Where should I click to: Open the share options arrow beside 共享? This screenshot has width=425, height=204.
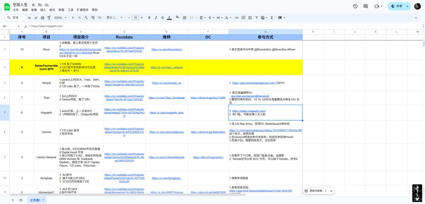407,6
